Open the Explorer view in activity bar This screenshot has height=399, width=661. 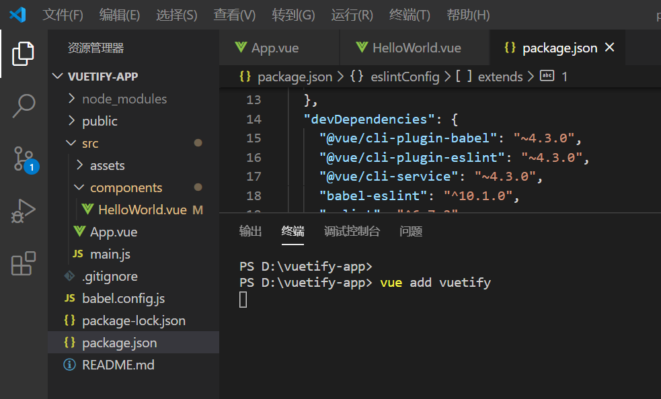pyautogui.click(x=23, y=54)
